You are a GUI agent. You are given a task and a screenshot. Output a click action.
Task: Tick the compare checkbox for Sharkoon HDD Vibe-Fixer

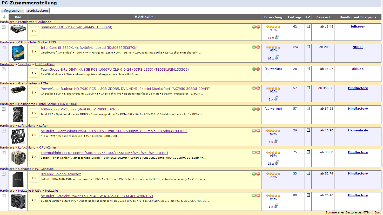tap(4, 27)
